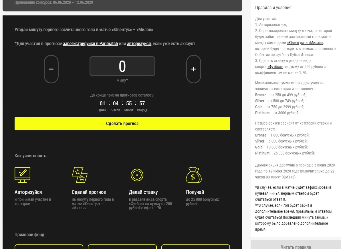The height and width of the screenshot is (249, 341).
Task: Click the 'Сделай прогноз' step heading
Action: [x=89, y=192]
